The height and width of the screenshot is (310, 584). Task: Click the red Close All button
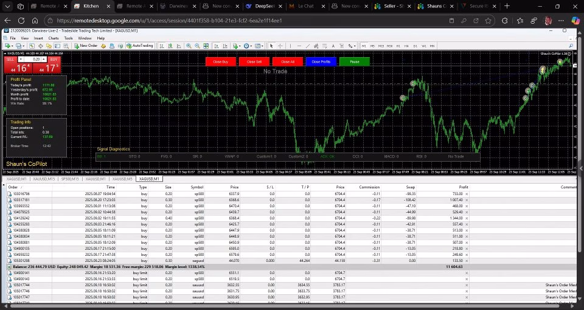[x=288, y=62]
